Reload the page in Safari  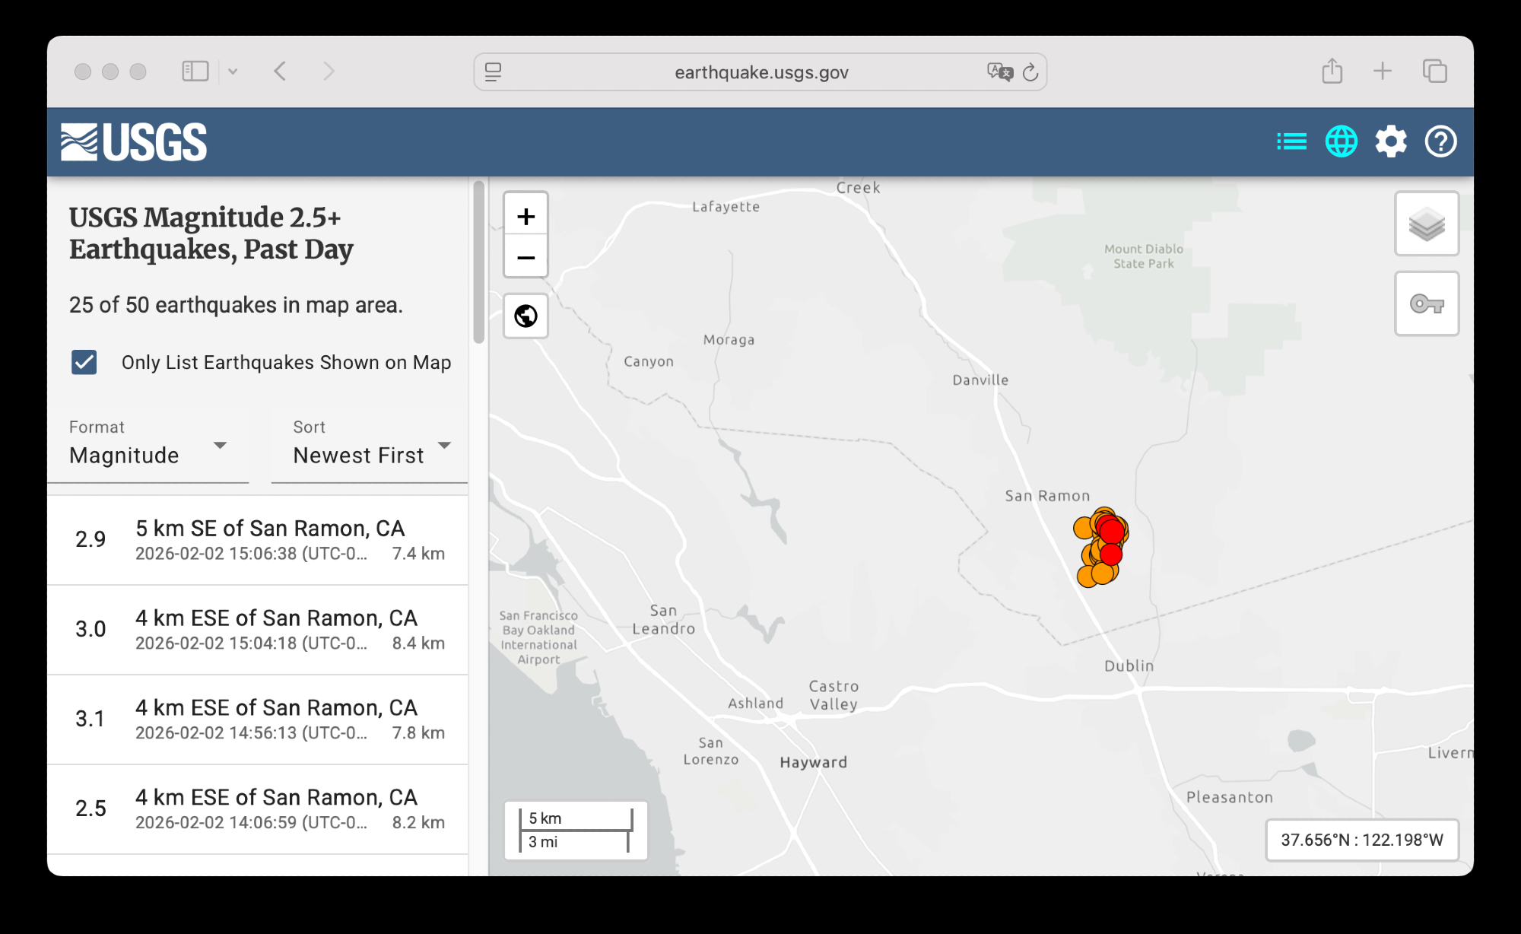tap(1030, 72)
